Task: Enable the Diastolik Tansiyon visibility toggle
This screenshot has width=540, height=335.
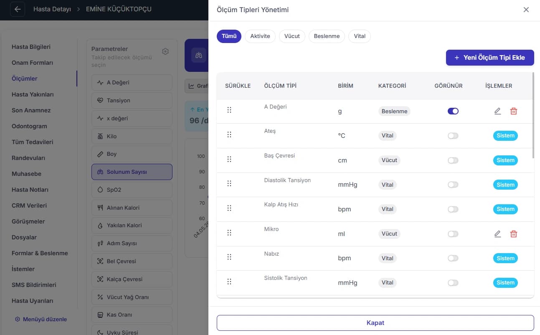Action: coord(453,185)
